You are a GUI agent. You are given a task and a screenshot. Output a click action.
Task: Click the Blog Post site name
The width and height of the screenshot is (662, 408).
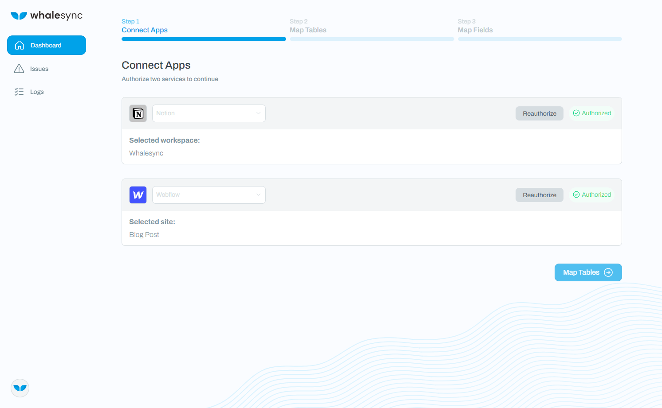[144, 235]
